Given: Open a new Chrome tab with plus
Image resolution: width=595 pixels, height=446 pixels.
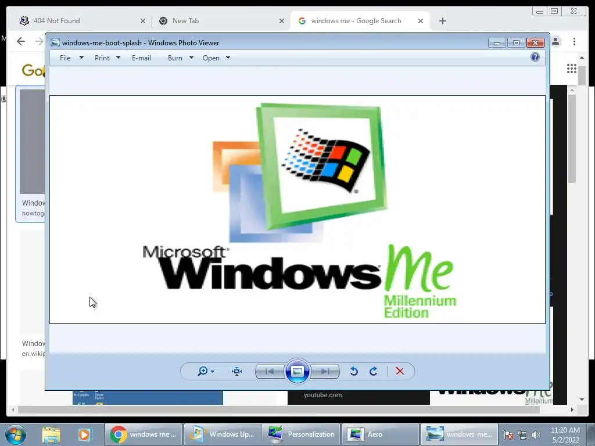Looking at the screenshot, I should pos(442,21).
